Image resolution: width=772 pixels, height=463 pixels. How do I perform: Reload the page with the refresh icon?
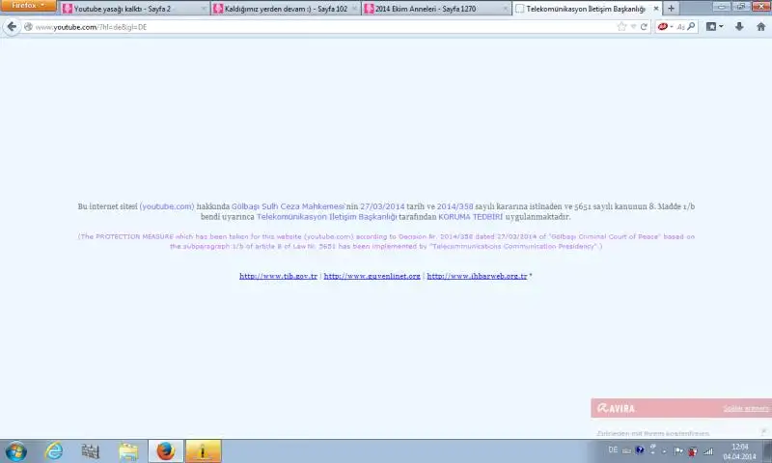[645, 27]
